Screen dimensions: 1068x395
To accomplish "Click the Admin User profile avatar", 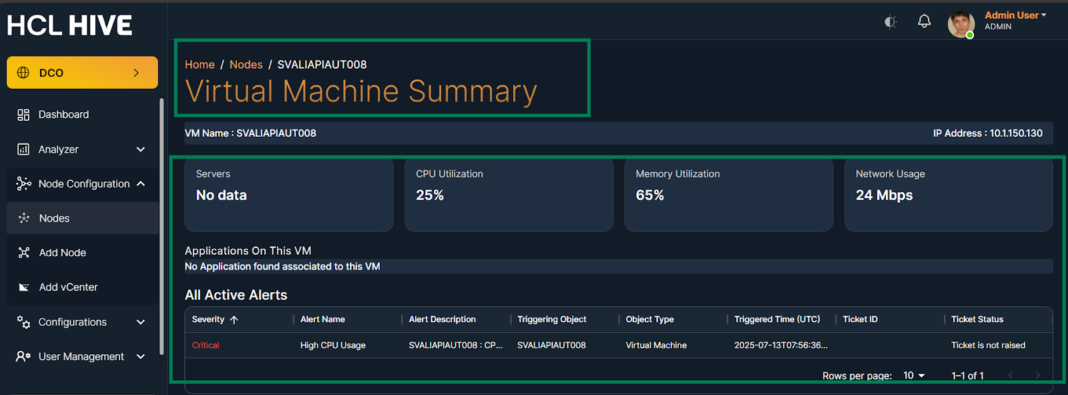I will coord(961,24).
